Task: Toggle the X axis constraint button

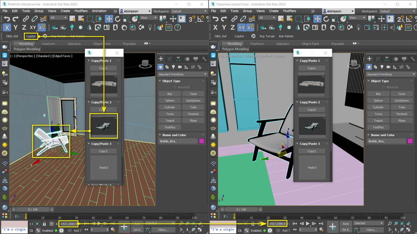Action: [x=7, y=27]
